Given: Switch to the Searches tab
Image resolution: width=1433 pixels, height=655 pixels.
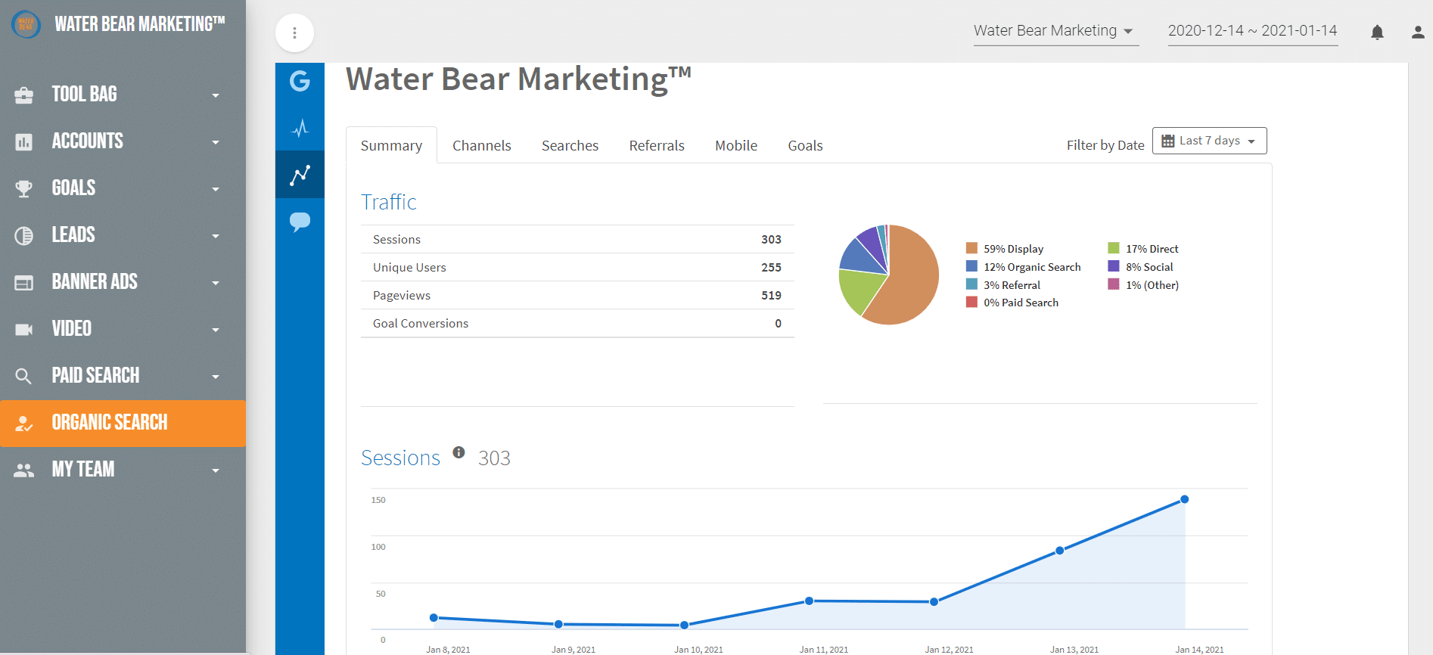Looking at the screenshot, I should tap(570, 145).
